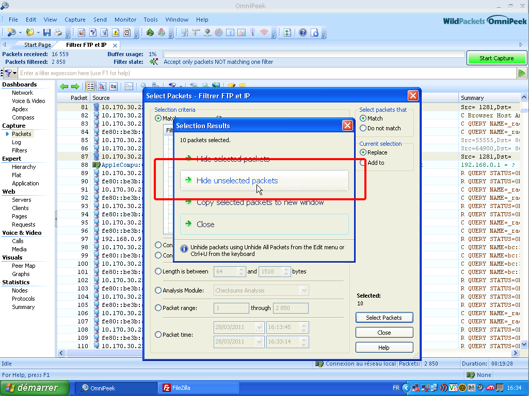Click the 16:13:45 time spinner

tap(303, 327)
